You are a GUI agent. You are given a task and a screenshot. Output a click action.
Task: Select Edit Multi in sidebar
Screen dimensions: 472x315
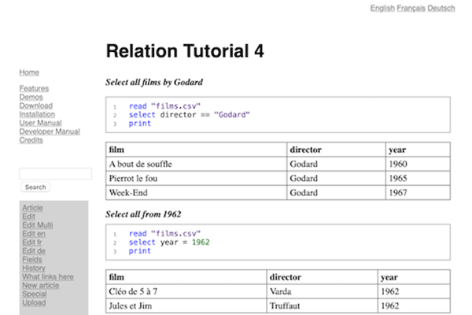coord(38,225)
